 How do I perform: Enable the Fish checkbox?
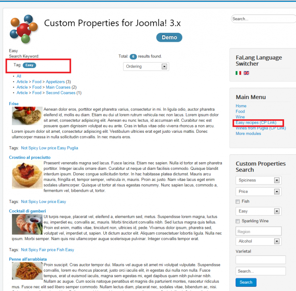[238, 202]
